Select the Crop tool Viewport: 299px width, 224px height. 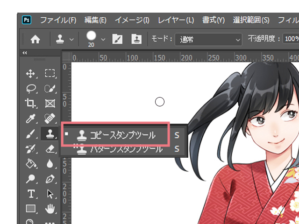click(x=30, y=104)
